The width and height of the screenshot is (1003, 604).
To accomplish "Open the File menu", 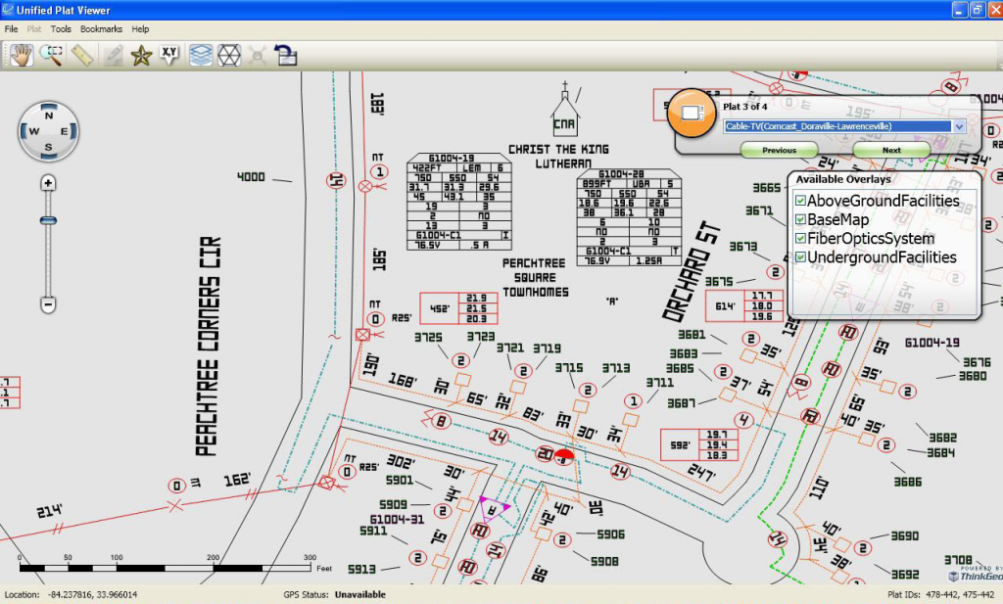I will point(12,29).
